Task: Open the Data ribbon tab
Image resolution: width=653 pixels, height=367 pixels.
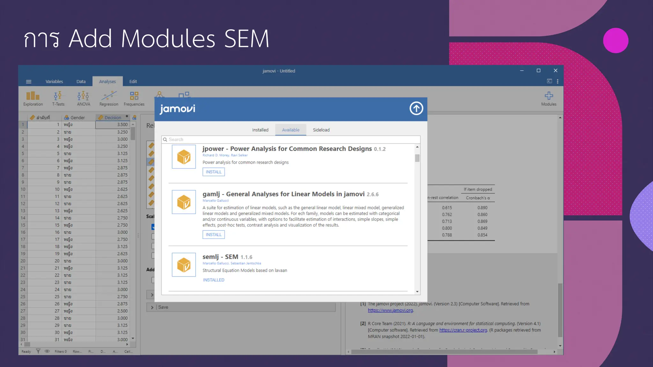Action: tap(81, 82)
